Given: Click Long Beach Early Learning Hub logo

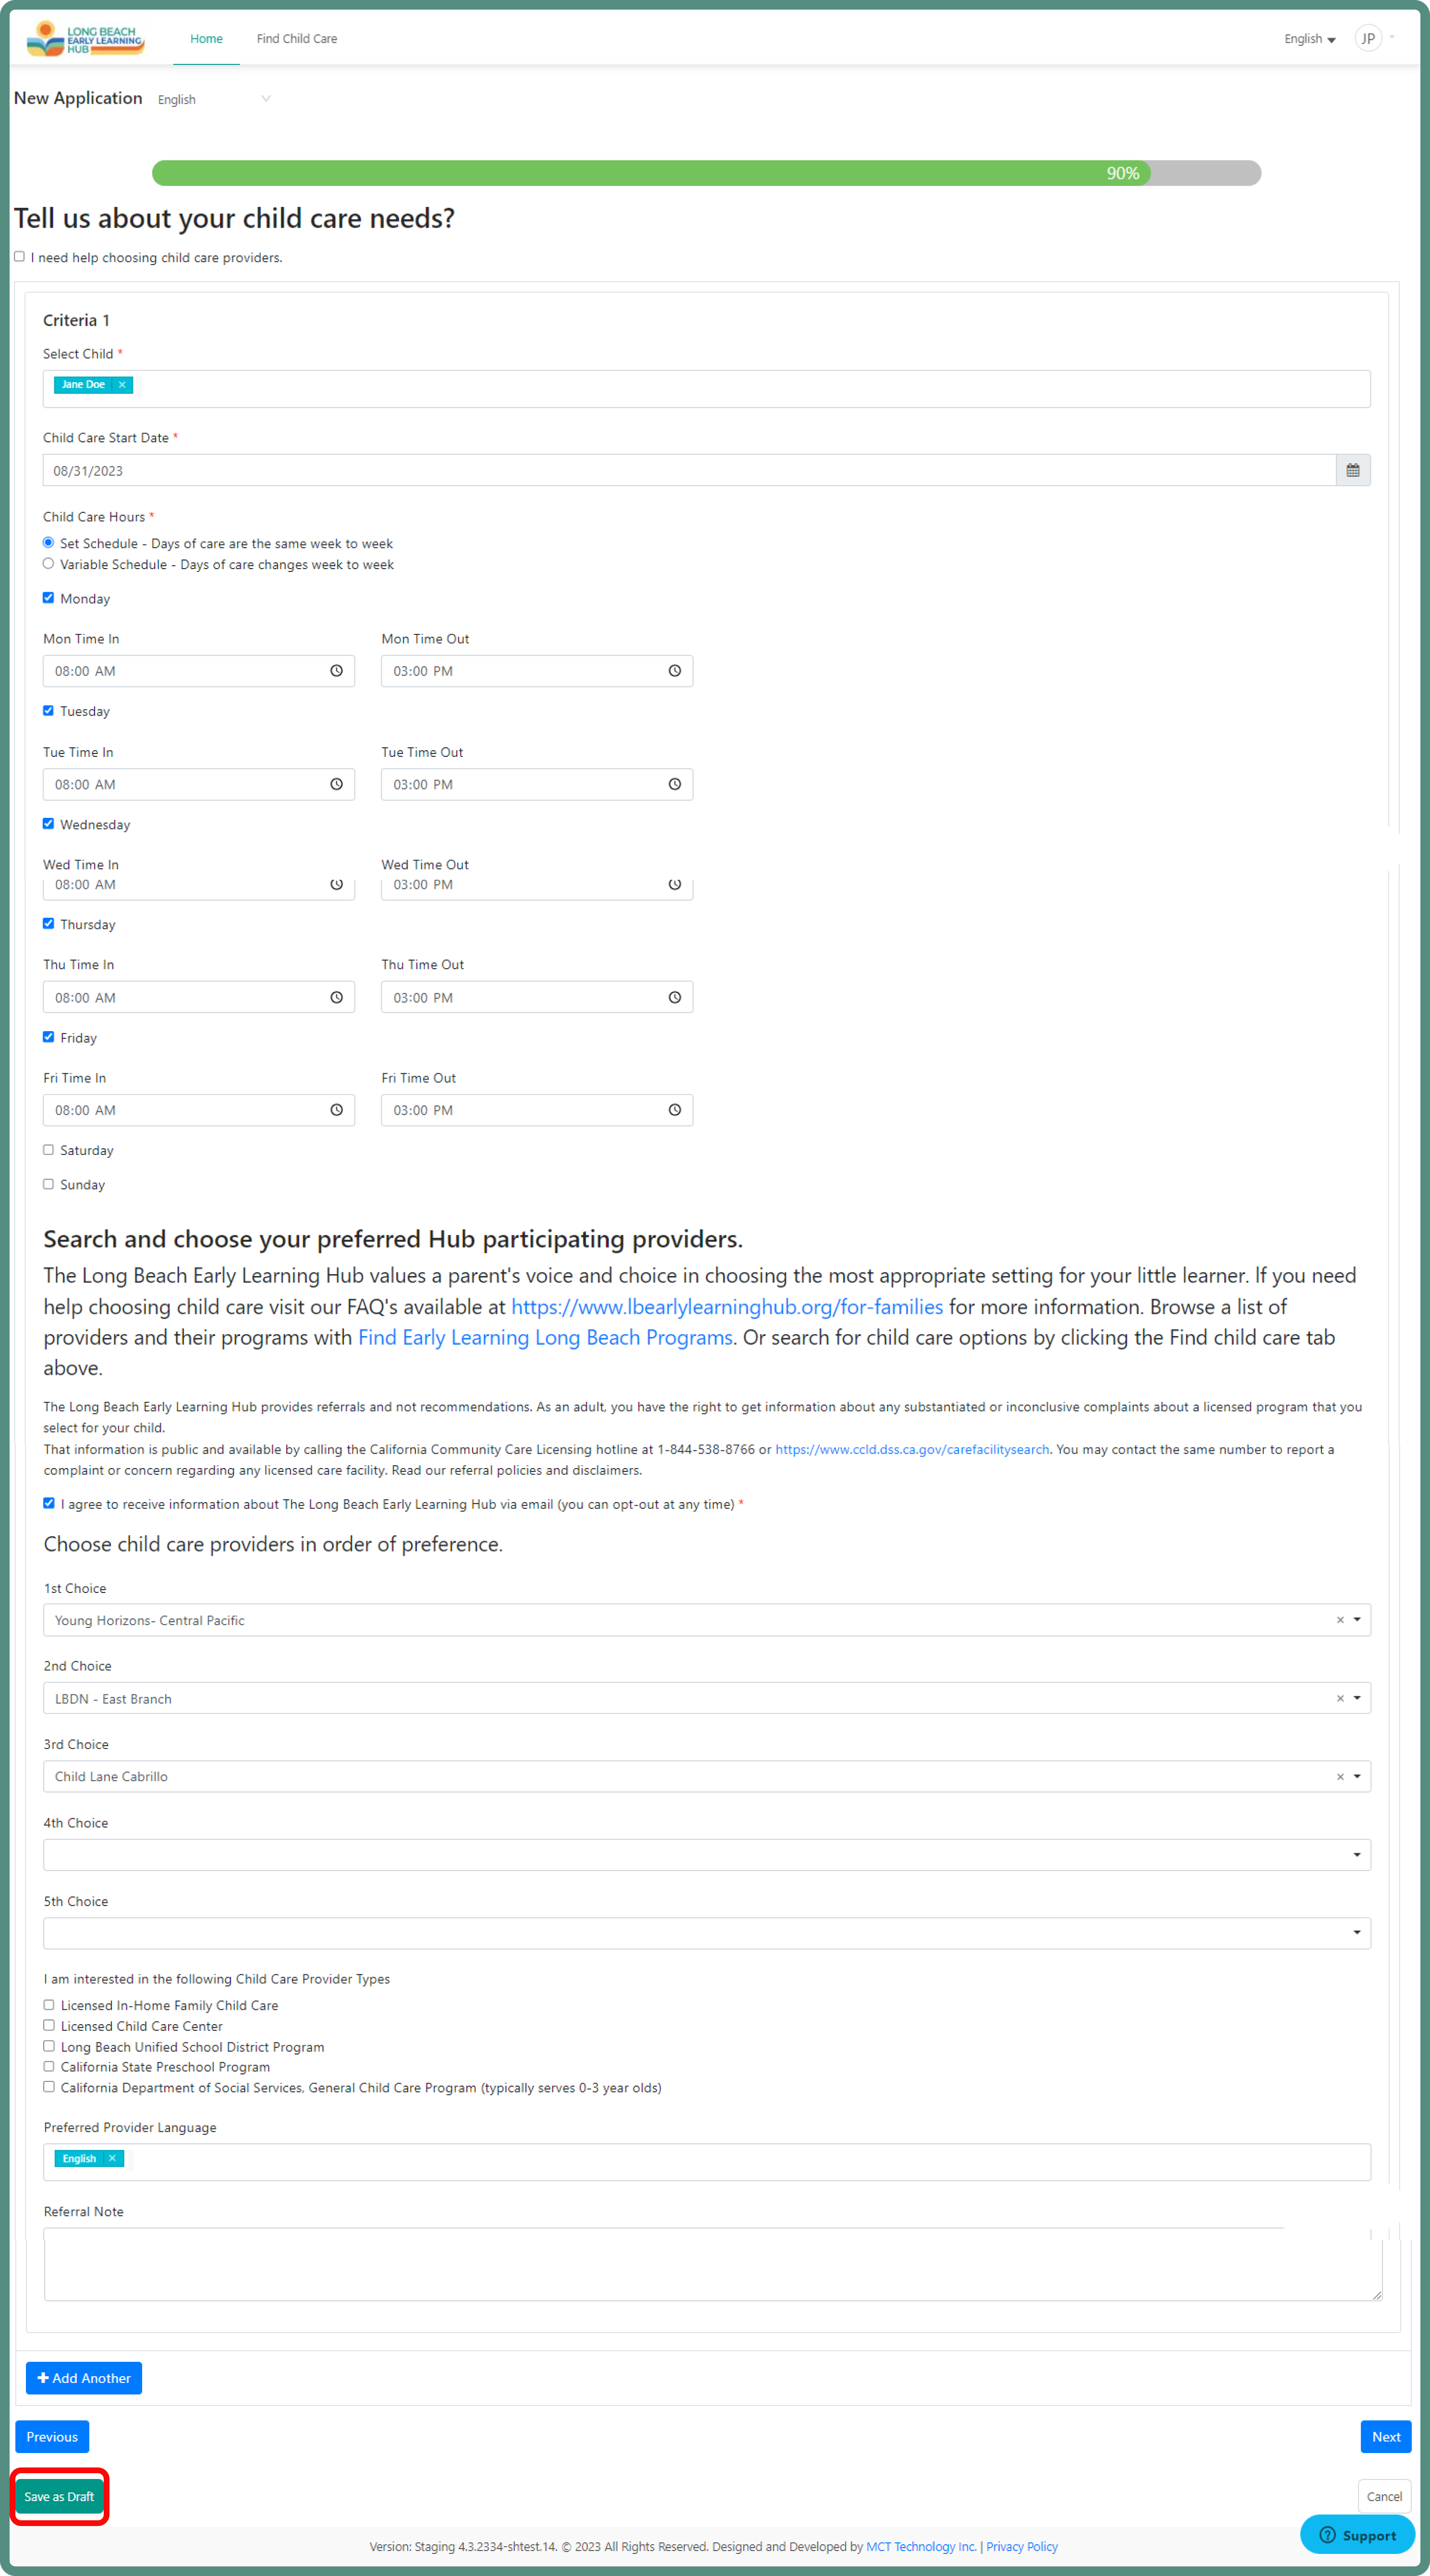Looking at the screenshot, I should 85,38.
